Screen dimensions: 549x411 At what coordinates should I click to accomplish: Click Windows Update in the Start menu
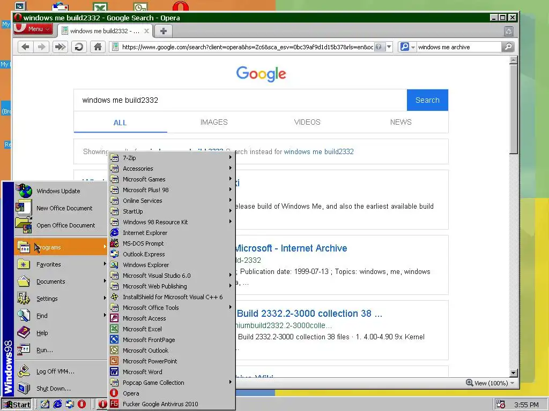click(61, 191)
